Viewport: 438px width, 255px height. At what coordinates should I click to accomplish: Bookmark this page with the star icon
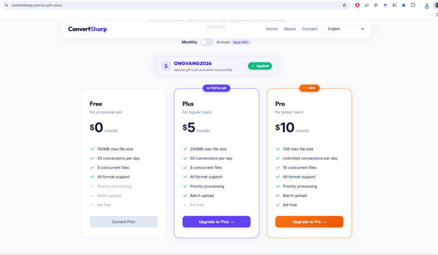[x=344, y=5]
